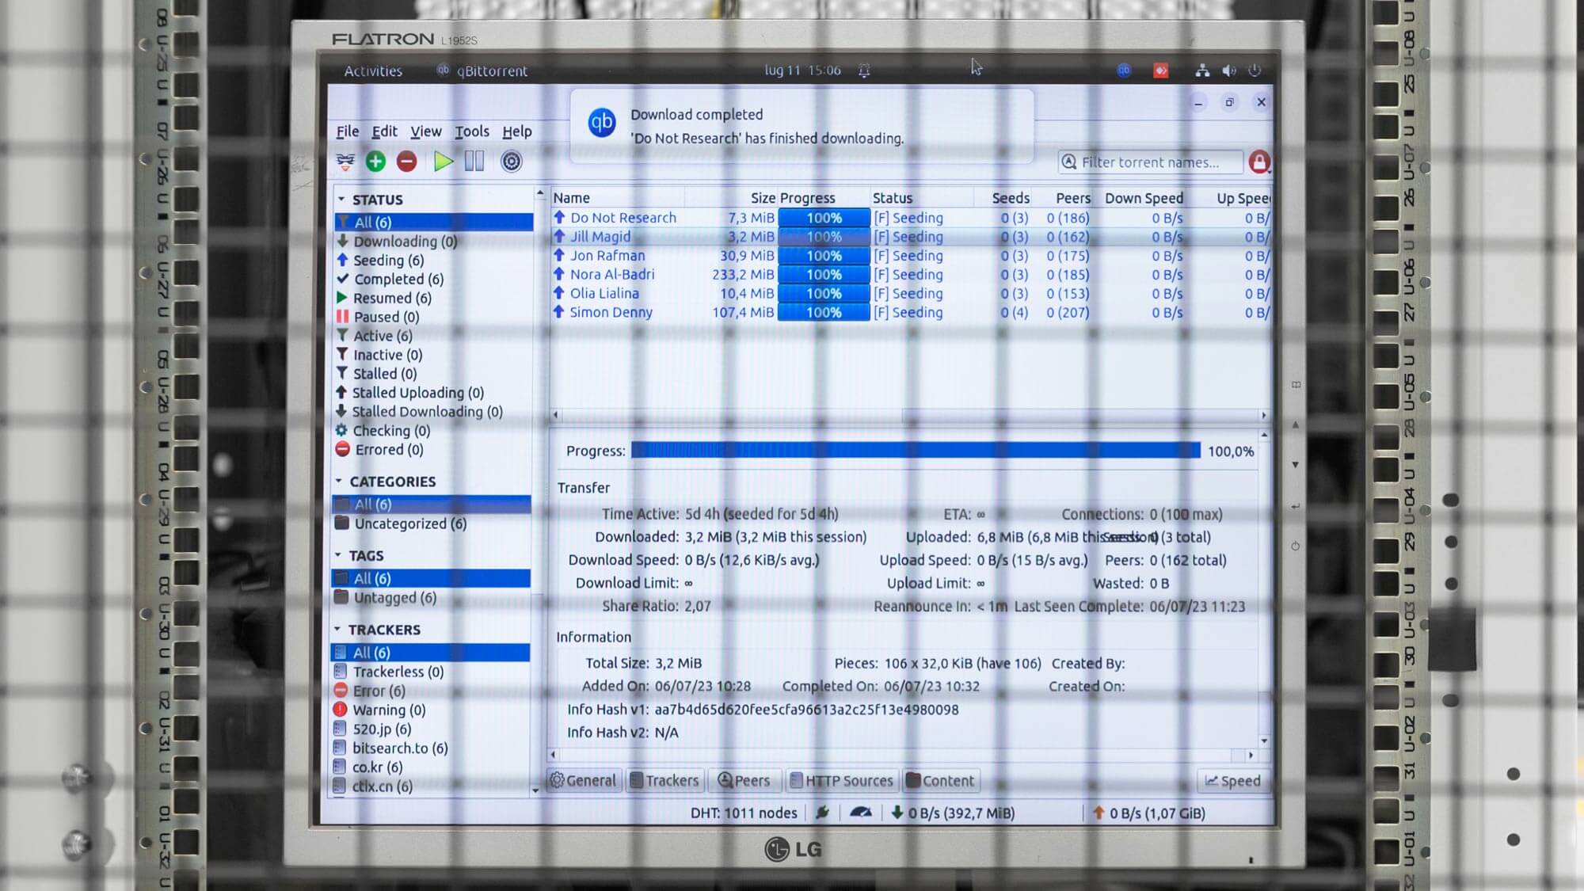Click Jill Magid's 100% progress bar cell
The height and width of the screenshot is (891, 1584).
click(824, 237)
